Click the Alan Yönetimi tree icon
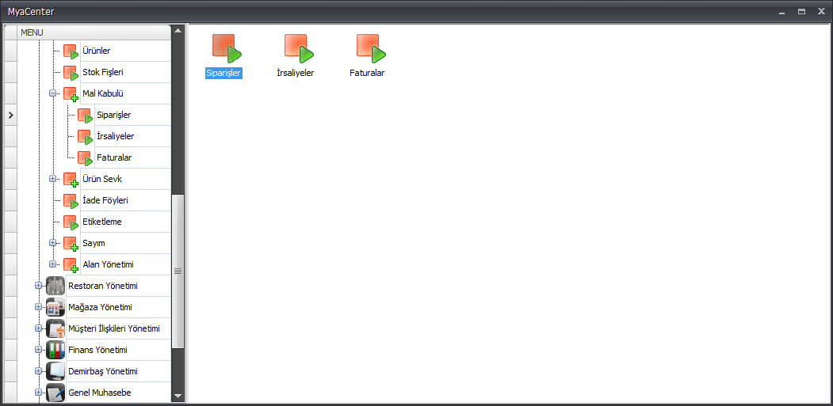This screenshot has height=406, width=833. coord(71,265)
